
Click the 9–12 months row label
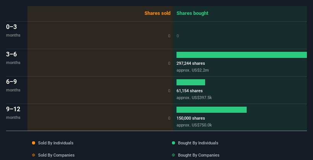[x=13, y=113]
